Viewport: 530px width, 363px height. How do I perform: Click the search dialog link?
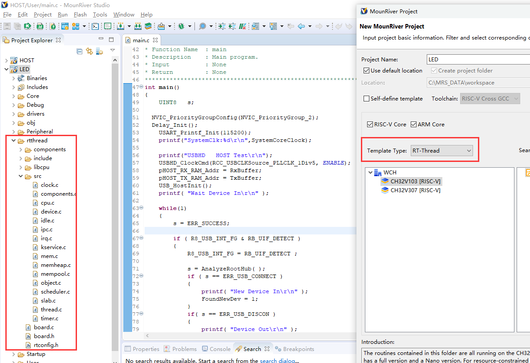[279, 361]
